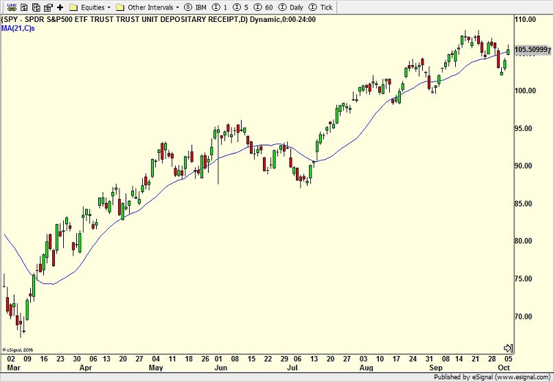
Task: Click the third toolbar pages icon
Action: click(x=36, y=7)
